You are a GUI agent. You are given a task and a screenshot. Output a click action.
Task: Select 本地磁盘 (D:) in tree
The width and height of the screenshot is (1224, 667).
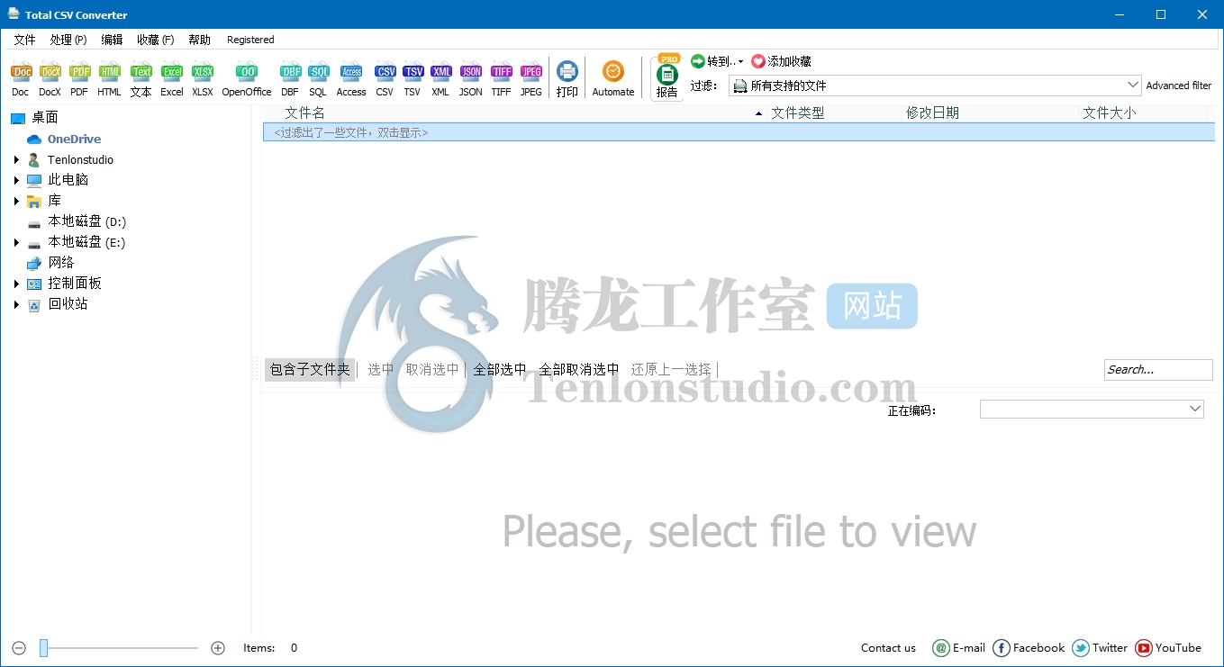(86, 221)
